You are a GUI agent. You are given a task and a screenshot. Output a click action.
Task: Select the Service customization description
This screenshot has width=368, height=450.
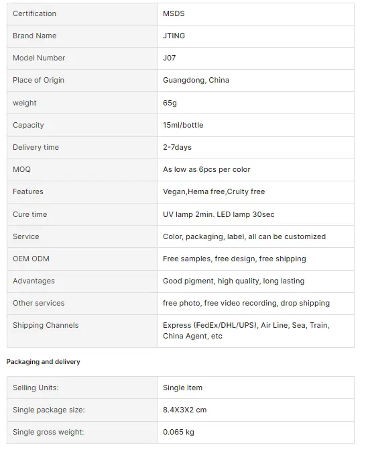[x=244, y=236]
